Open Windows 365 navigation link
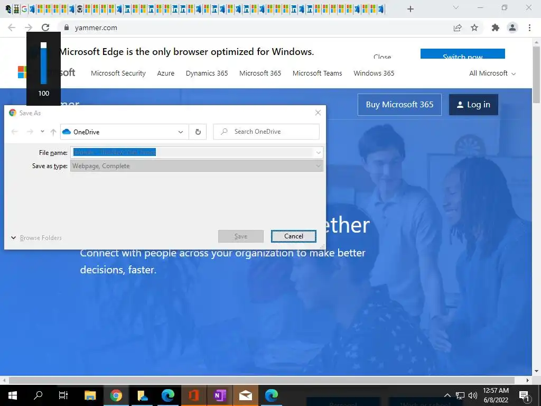 (374, 73)
